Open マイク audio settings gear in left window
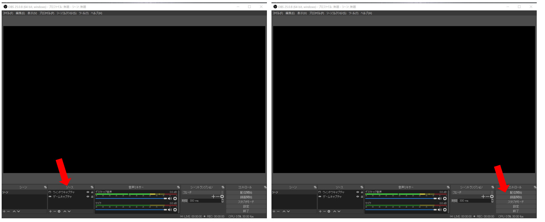The width and height of the screenshot is (545, 222). tap(175, 209)
